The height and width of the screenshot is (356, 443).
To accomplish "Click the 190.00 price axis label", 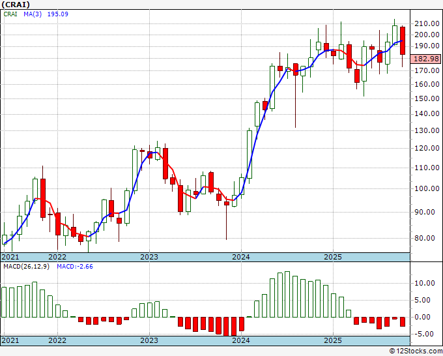I will point(427,46).
